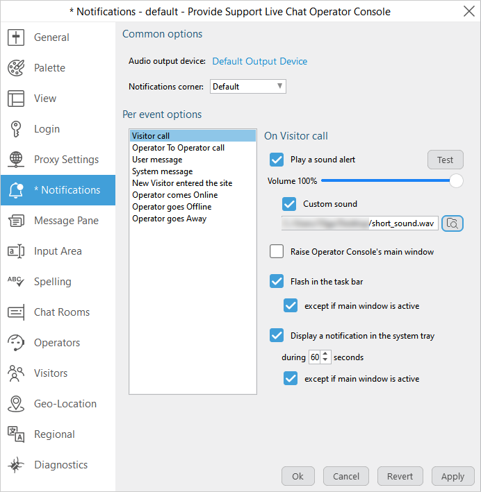Click the Volume slider handle
This screenshot has height=492, width=481.
(456, 181)
